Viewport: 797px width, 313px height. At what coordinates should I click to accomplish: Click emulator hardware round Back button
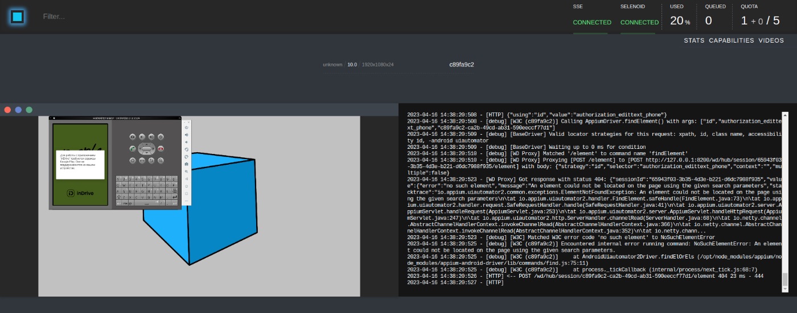pyautogui.click(x=151, y=161)
